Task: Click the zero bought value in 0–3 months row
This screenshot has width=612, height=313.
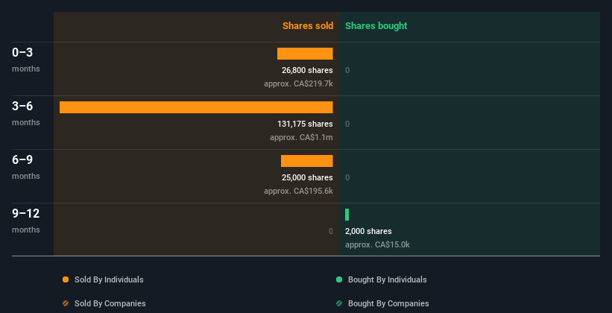Action: coord(347,70)
